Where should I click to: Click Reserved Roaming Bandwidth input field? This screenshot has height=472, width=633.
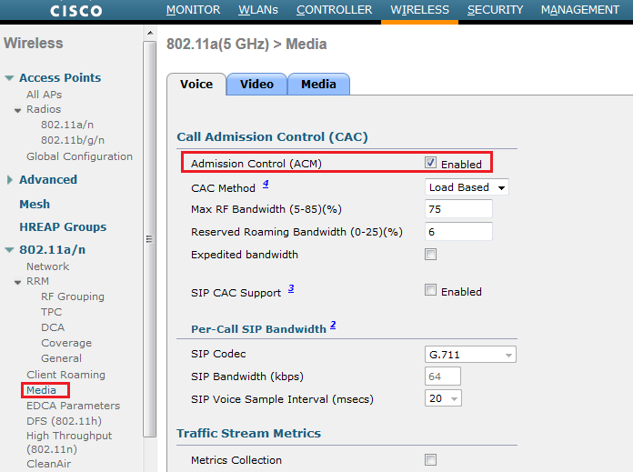coord(458,232)
